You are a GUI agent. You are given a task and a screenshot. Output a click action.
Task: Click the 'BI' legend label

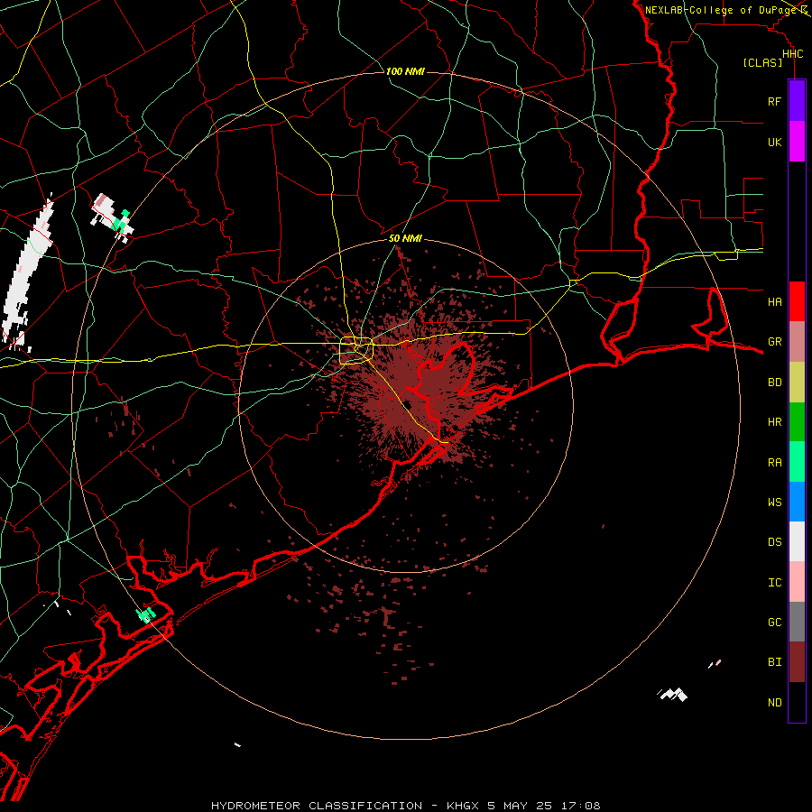774,662
